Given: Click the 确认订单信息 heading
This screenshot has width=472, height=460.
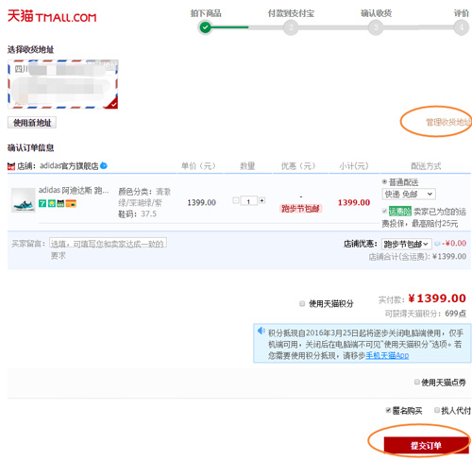Looking at the screenshot, I should click(x=30, y=147).
